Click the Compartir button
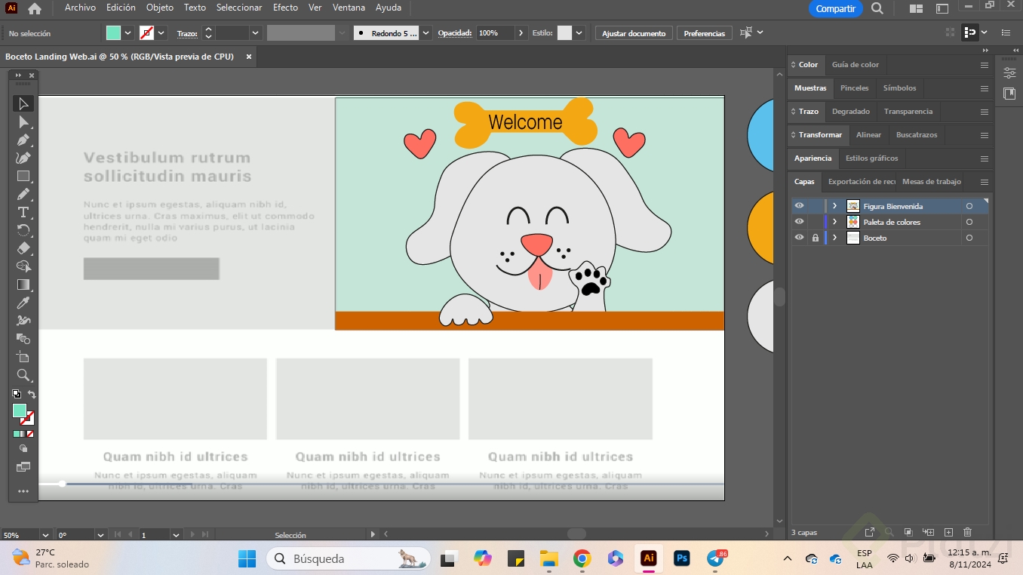The width and height of the screenshot is (1023, 575). pyautogui.click(x=835, y=8)
